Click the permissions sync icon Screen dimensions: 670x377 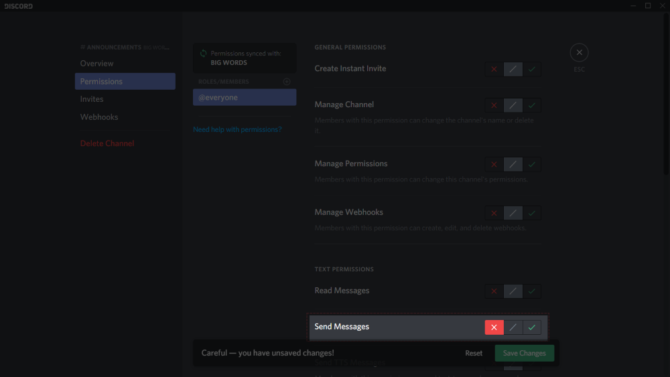[x=204, y=54]
